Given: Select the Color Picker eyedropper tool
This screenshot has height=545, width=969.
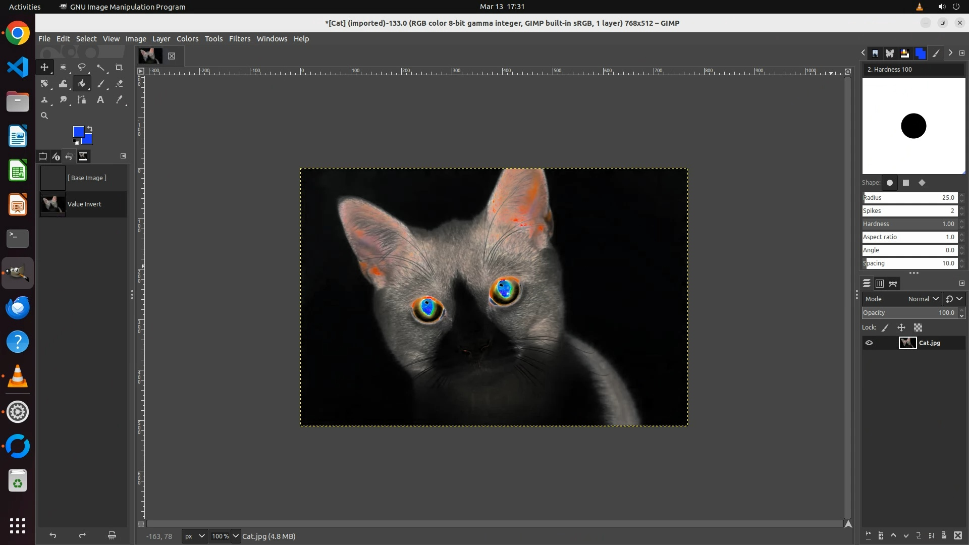Looking at the screenshot, I should tap(119, 100).
